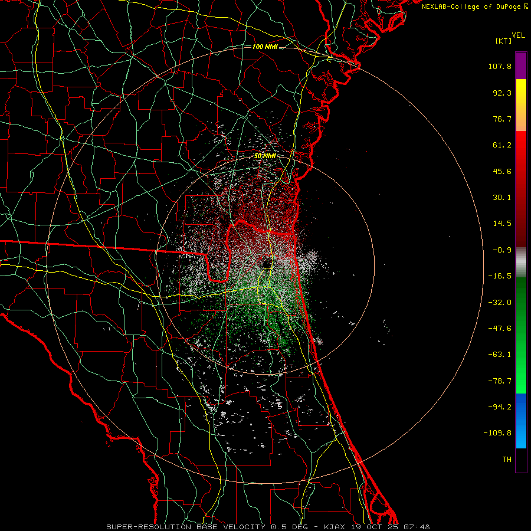Click the 45.6 value on the velocity scale
Screen dimensions: 531x531
click(502, 171)
